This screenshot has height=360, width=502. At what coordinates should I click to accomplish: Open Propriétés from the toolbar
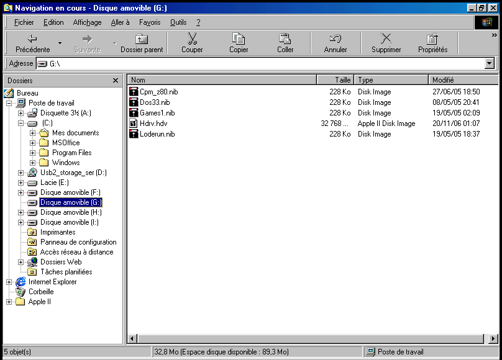432,43
